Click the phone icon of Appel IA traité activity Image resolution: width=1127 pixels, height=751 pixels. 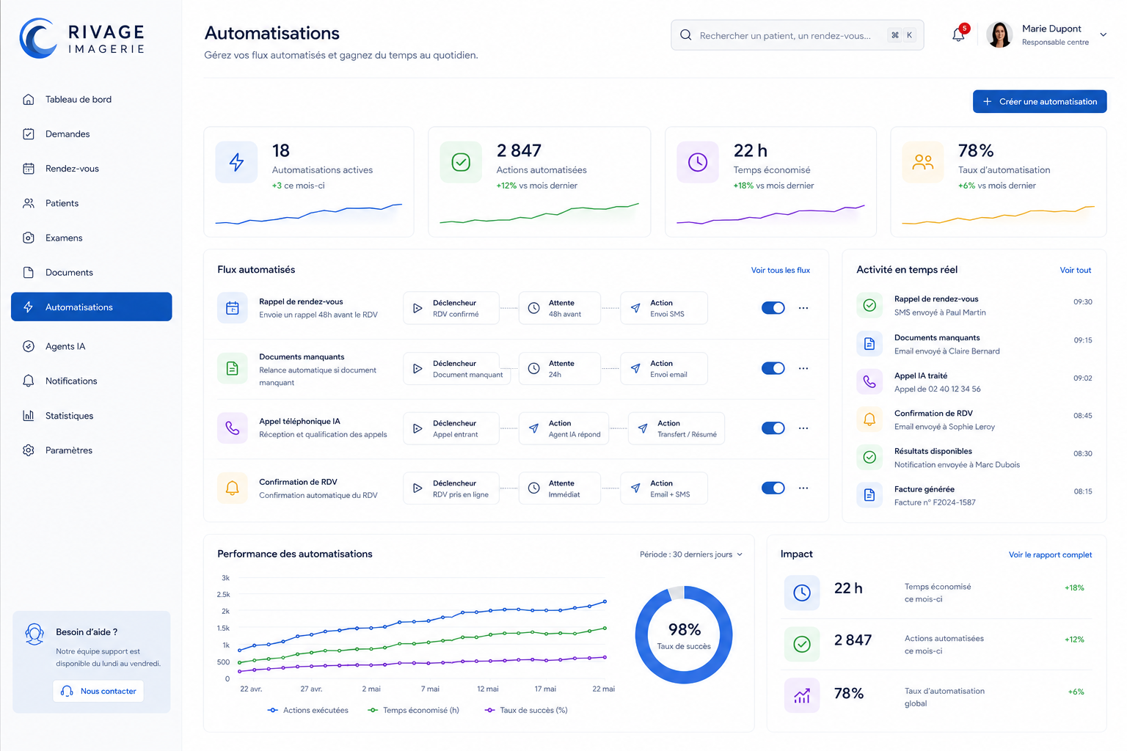869,381
